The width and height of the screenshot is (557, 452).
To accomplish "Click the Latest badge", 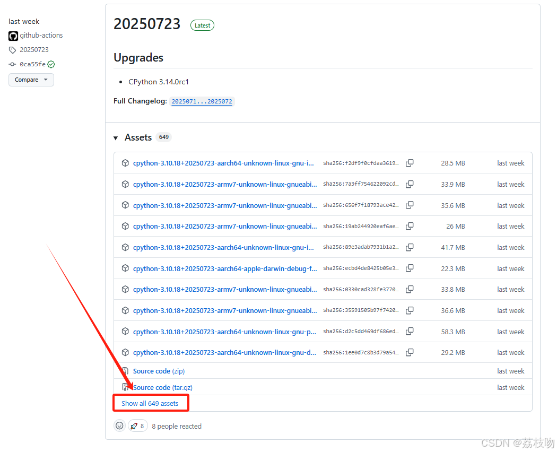I will click(203, 25).
